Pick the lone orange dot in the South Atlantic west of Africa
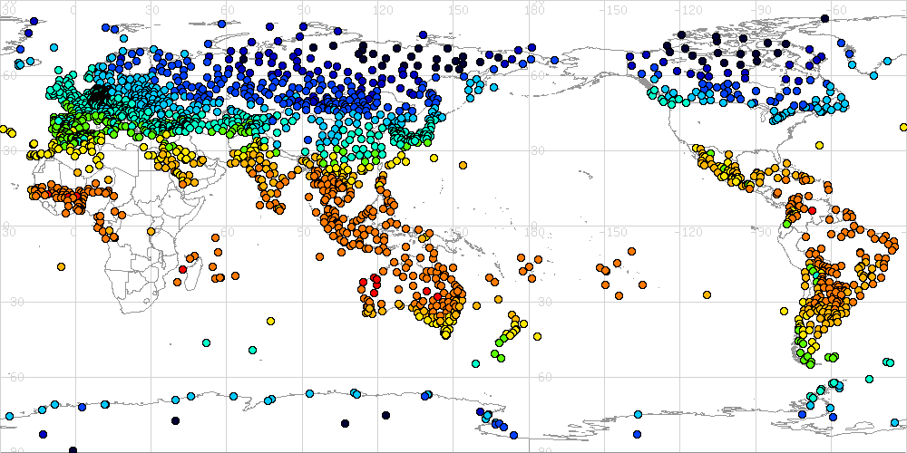 coord(61,266)
